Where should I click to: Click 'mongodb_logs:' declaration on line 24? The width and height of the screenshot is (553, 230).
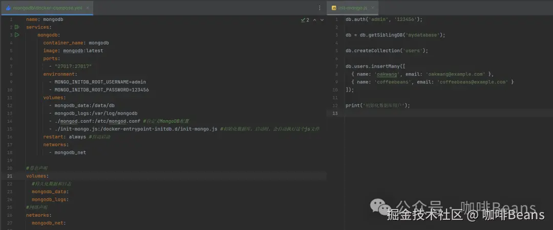pyautogui.click(x=50, y=199)
